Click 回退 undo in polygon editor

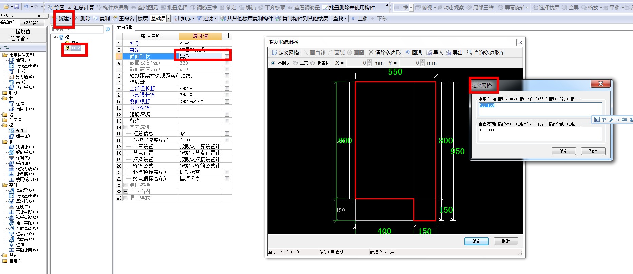point(414,52)
